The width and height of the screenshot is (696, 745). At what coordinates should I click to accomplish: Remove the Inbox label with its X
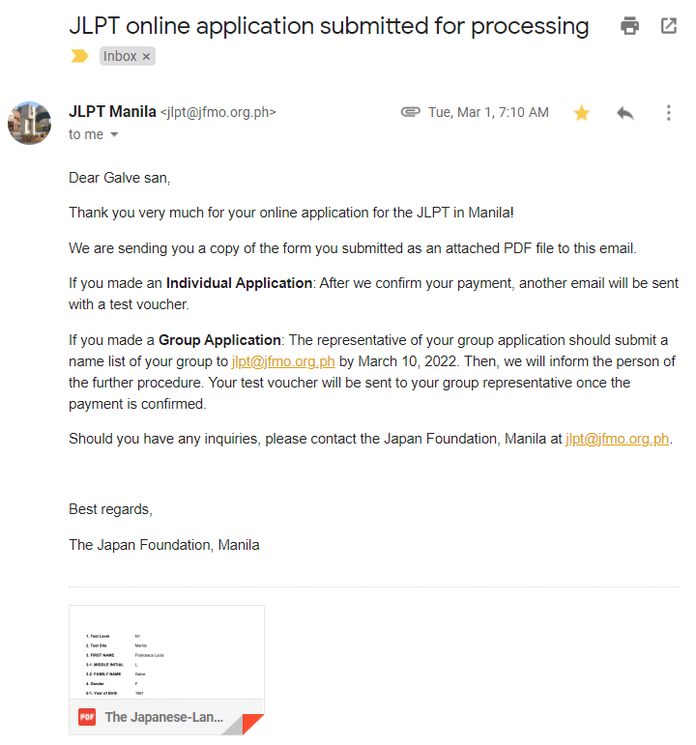(x=147, y=57)
